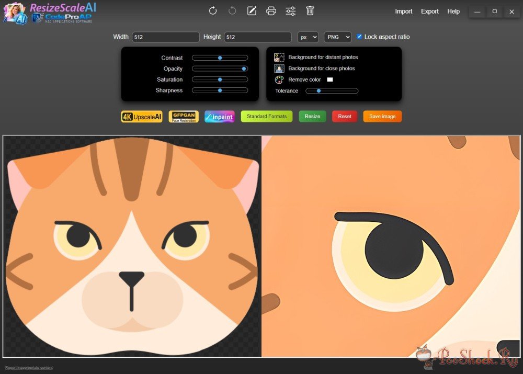The image size is (523, 374).
Task: Click the orange Save image button
Action: (x=382, y=116)
